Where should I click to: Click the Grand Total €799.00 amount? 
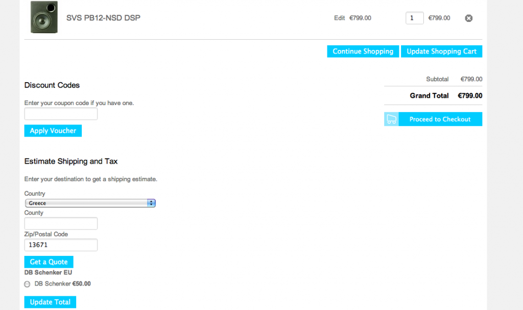[470, 96]
